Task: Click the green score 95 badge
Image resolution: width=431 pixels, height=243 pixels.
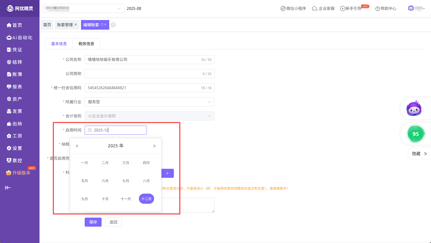Action: point(415,134)
